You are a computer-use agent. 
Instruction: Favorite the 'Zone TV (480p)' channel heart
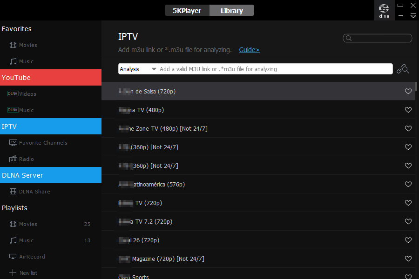(x=408, y=128)
